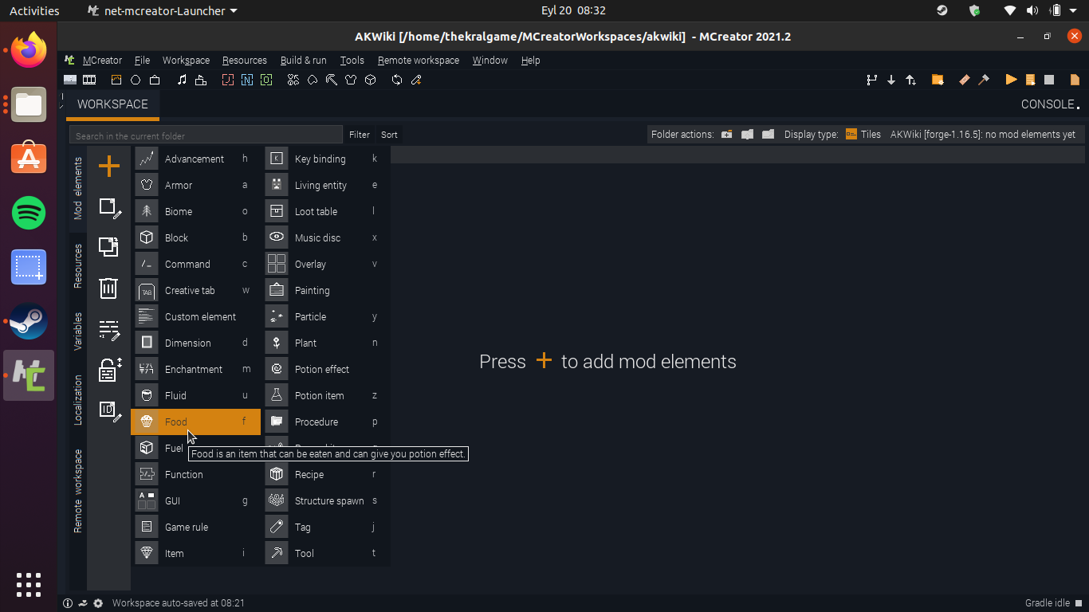Image resolution: width=1089 pixels, height=612 pixels.
Task: Click the trash delete element icon
Action: (x=108, y=288)
